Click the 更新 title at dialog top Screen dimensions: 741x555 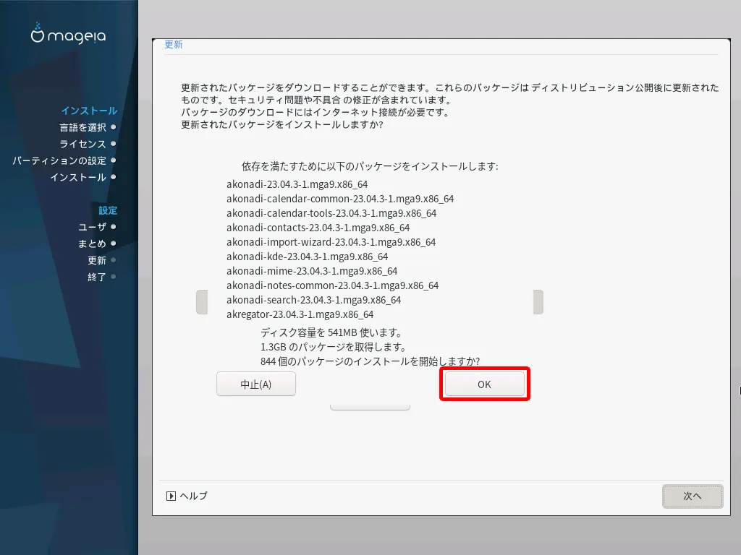(174, 44)
